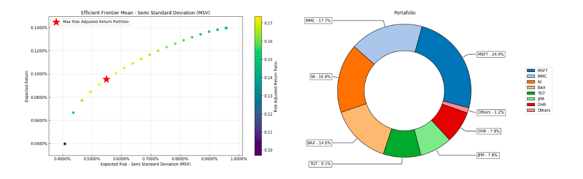Click the 0.9000% x-axis tick label
Screen dimensions: 583x179
tap(209, 159)
